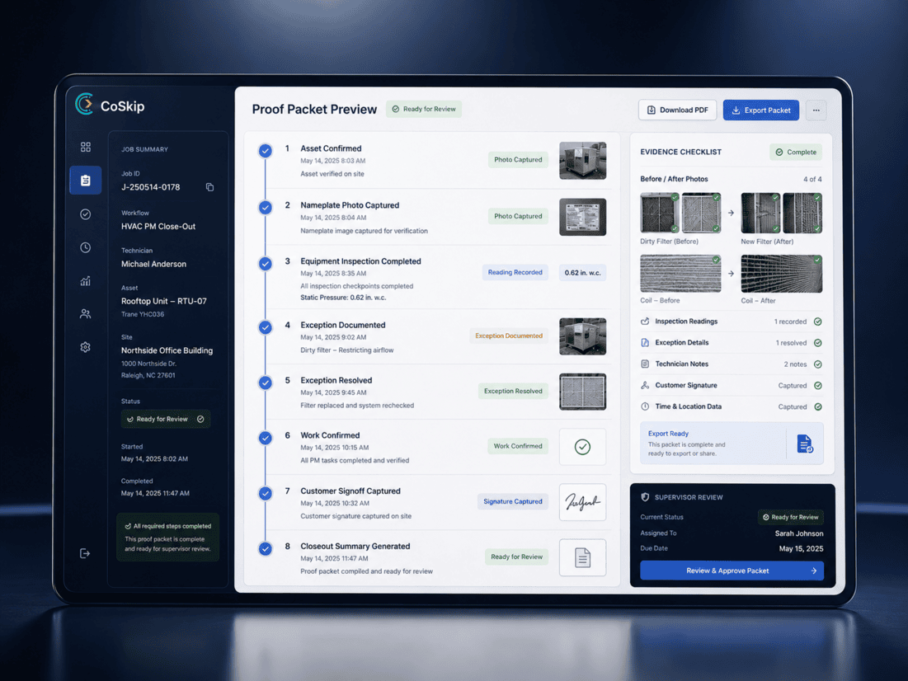Click the Exception Details green check
Screen dimensions: 908x681
click(817, 343)
